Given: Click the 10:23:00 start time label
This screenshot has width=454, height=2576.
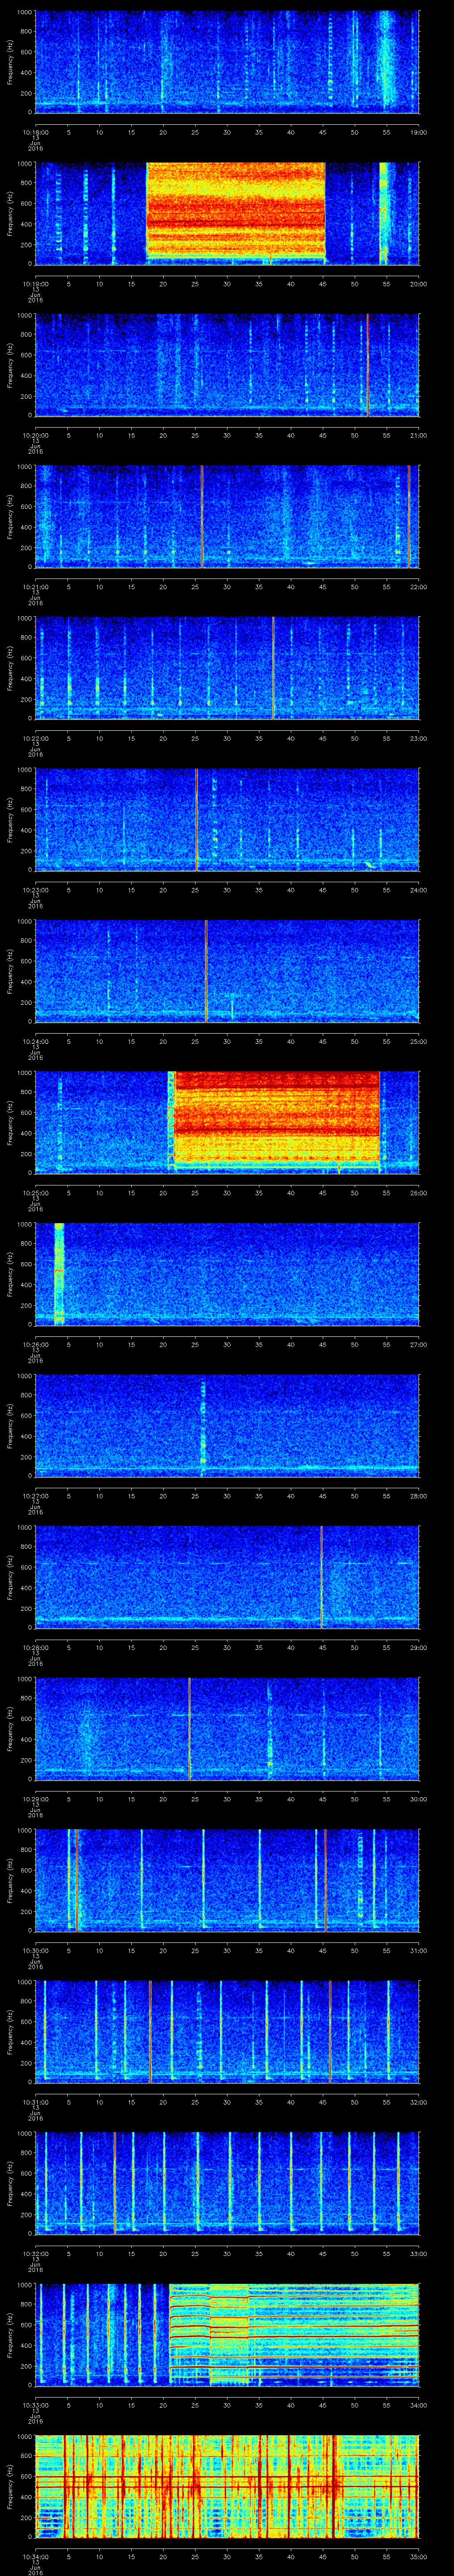Looking at the screenshot, I should [x=35, y=890].
